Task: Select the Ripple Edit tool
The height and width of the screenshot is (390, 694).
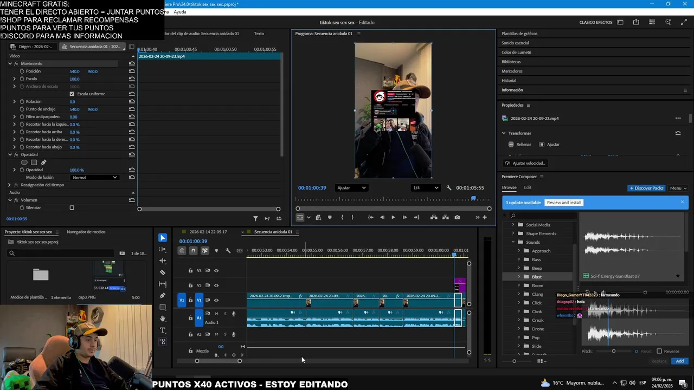Action: [x=163, y=261]
